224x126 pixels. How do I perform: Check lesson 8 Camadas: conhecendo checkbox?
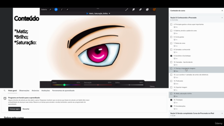tap(171, 50)
